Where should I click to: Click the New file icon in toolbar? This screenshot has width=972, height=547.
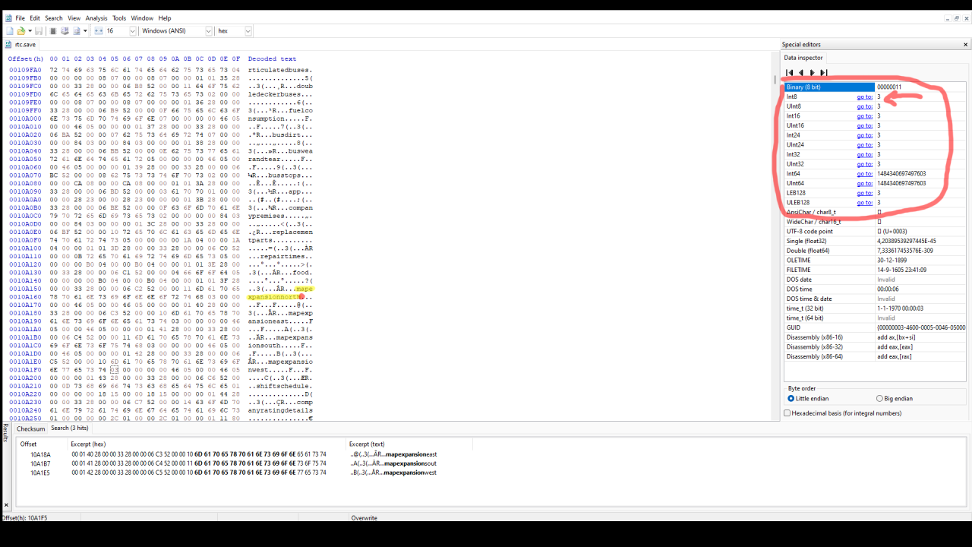pos(10,31)
